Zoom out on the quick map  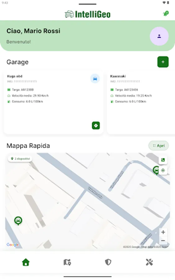click(x=163, y=240)
